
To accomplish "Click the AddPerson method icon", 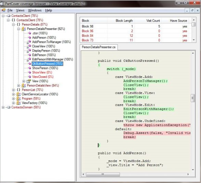I will pyautogui.click(x=29, y=38).
